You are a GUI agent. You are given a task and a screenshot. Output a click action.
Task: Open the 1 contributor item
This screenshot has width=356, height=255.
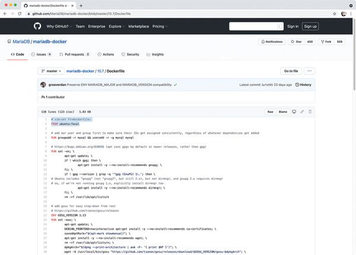click(x=53, y=97)
